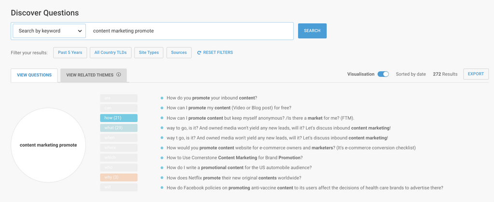
Task: Click the info icon beside View Related Themes
Action: [119, 75]
